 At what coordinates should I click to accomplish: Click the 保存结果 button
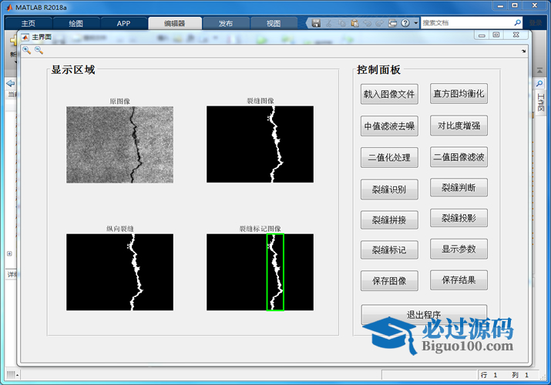click(x=459, y=280)
